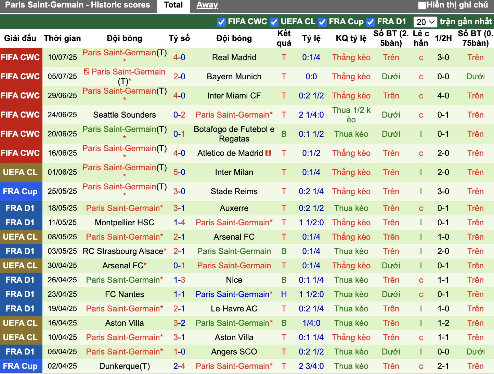Click the odds 1/4:0 on 16/04/25 row
The height and width of the screenshot is (374, 494).
311,323
